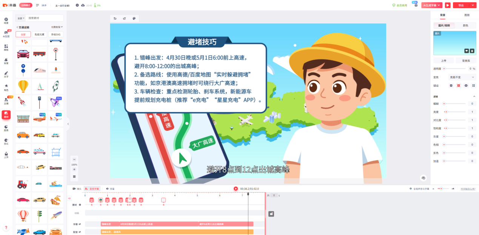Open the 文字 (Text) sidebar panel

click(6, 74)
